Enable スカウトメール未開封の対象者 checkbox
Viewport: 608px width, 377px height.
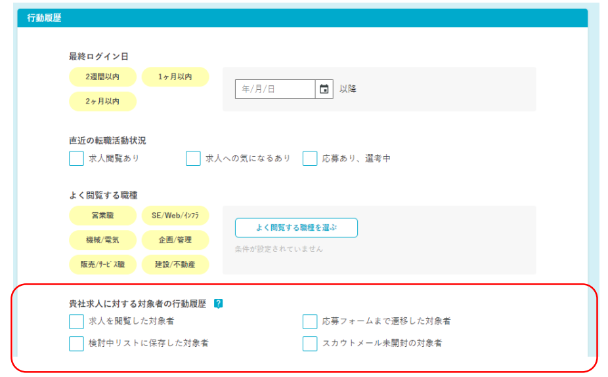pos(310,344)
